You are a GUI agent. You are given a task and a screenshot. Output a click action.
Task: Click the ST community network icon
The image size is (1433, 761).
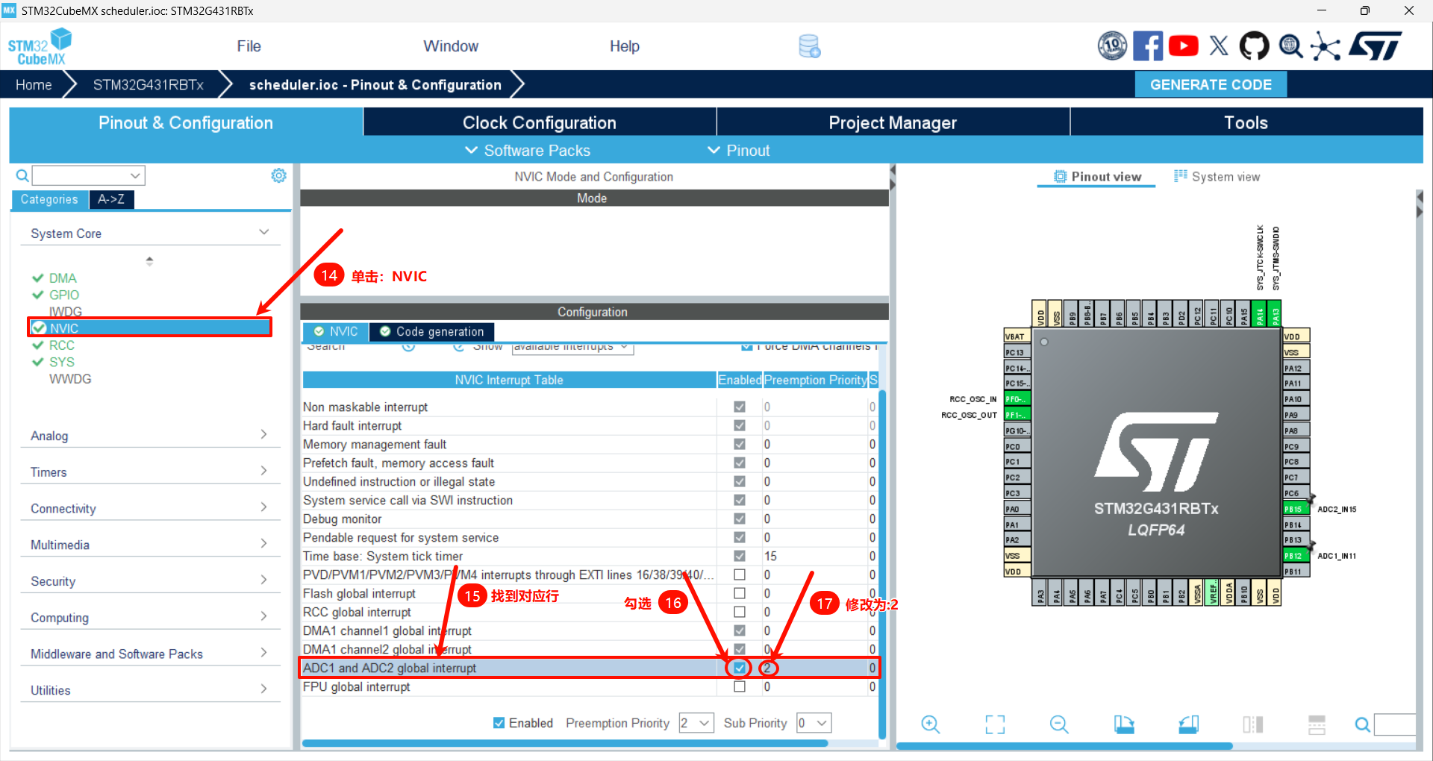1326,46
